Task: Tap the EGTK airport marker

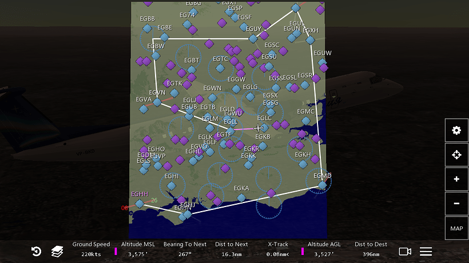Action: (174, 93)
